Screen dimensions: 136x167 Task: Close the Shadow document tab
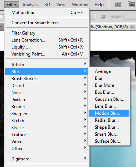click(132, 27)
